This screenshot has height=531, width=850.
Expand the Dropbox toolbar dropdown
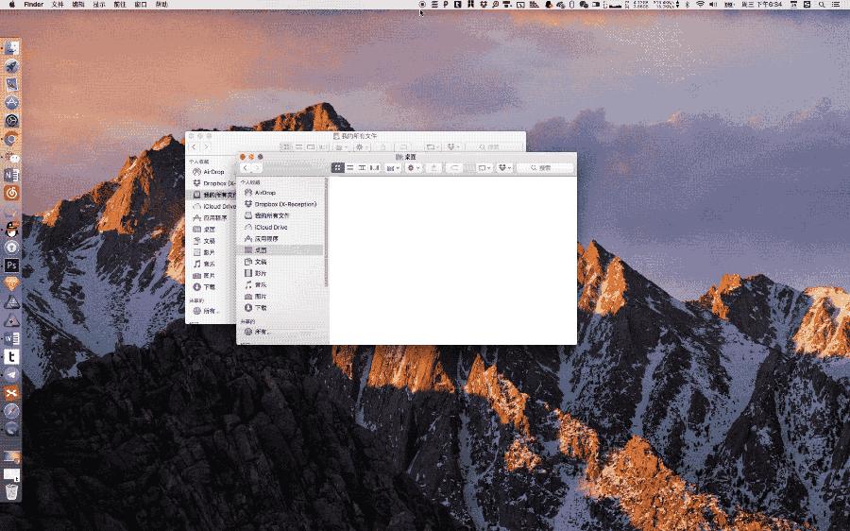click(x=505, y=167)
